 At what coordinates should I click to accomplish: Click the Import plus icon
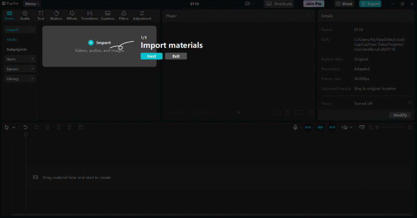pyautogui.click(x=91, y=43)
